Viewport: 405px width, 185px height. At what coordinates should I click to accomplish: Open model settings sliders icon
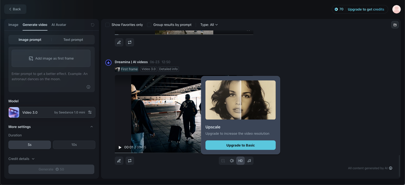[x=90, y=112]
